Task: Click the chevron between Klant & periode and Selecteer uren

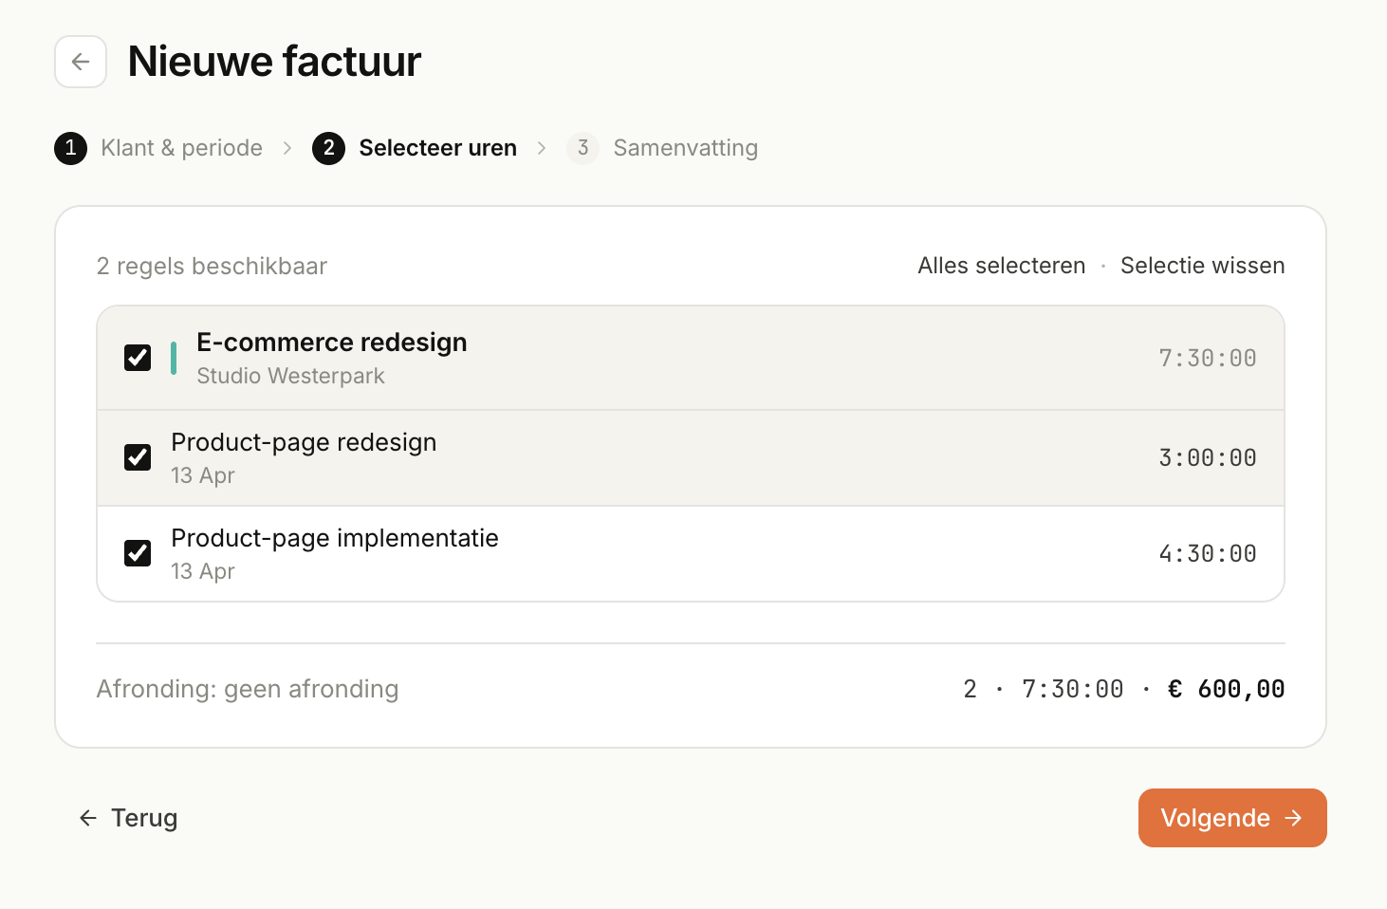Action: point(287,148)
